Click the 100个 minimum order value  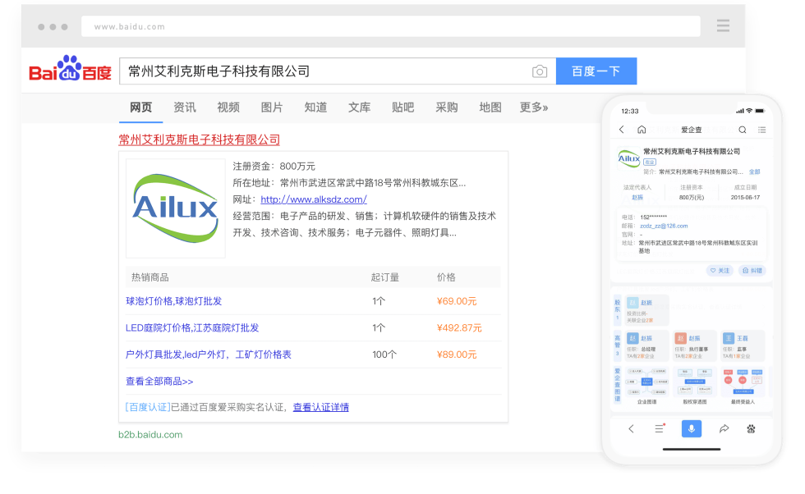(x=384, y=354)
